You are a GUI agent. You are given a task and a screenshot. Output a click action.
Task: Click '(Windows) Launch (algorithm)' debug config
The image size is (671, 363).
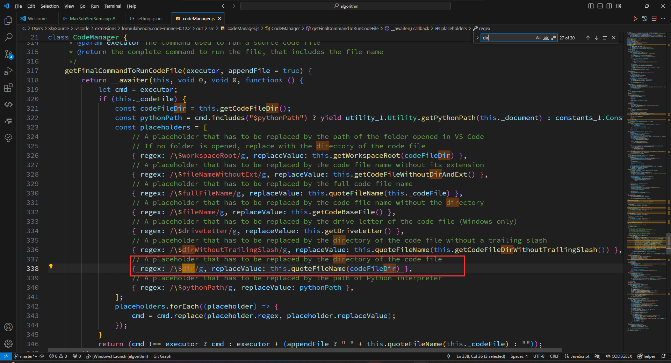click(x=117, y=356)
